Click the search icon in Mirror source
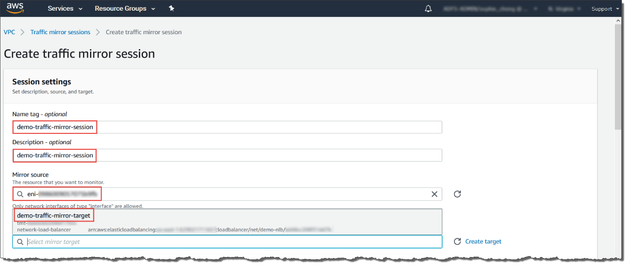627x265 pixels. (x=20, y=194)
